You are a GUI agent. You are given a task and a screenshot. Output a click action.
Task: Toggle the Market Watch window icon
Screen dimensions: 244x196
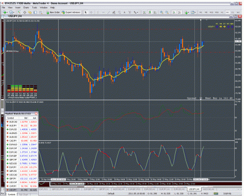[x=19, y=12]
